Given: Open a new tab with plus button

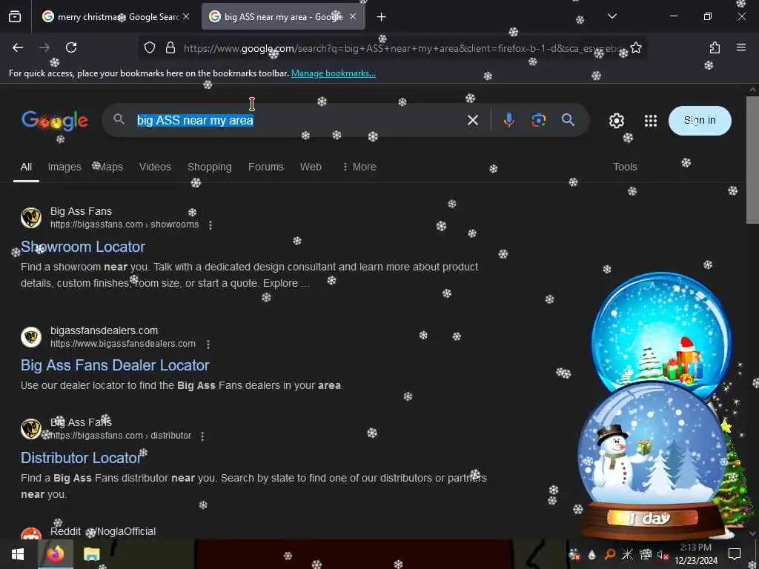Looking at the screenshot, I should [382, 17].
